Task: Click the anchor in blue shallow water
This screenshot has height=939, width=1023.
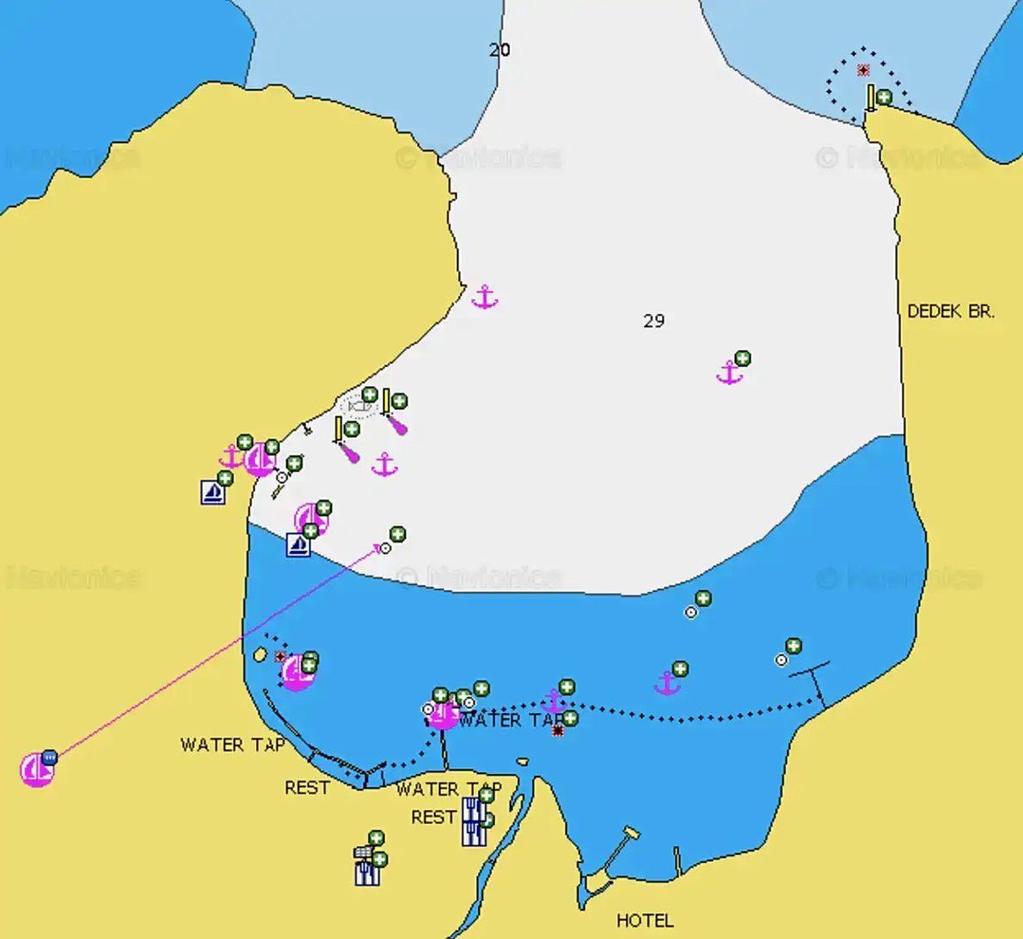Action: point(667,684)
